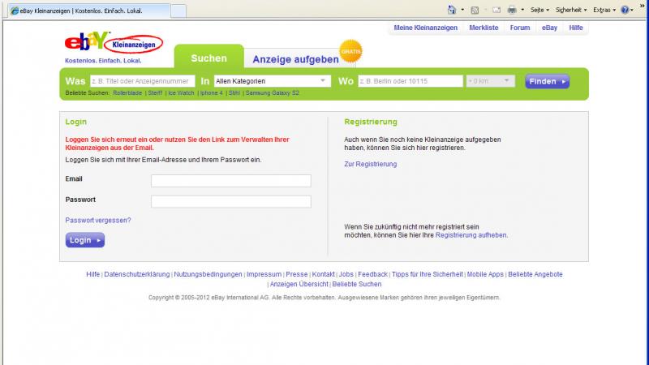The width and height of the screenshot is (649, 365).
Task: Open the Extras toolbar menu
Action: coord(603,10)
